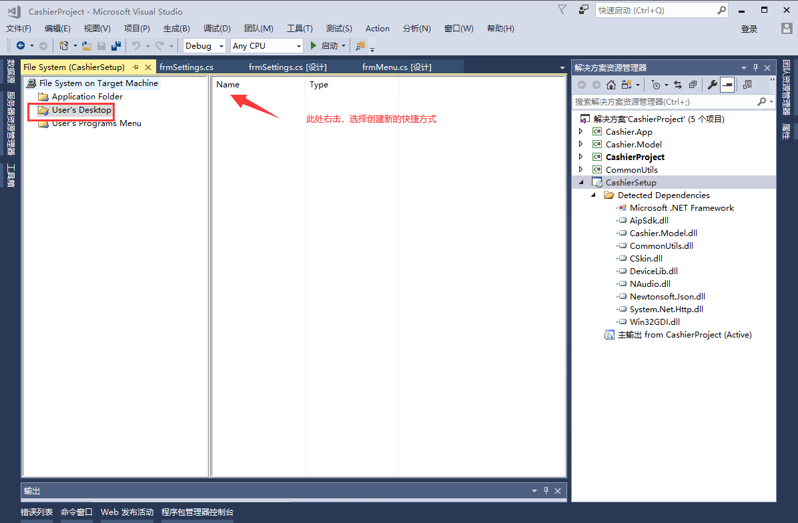
Task: Collapse the Detected Dependencies node
Action: click(x=593, y=195)
